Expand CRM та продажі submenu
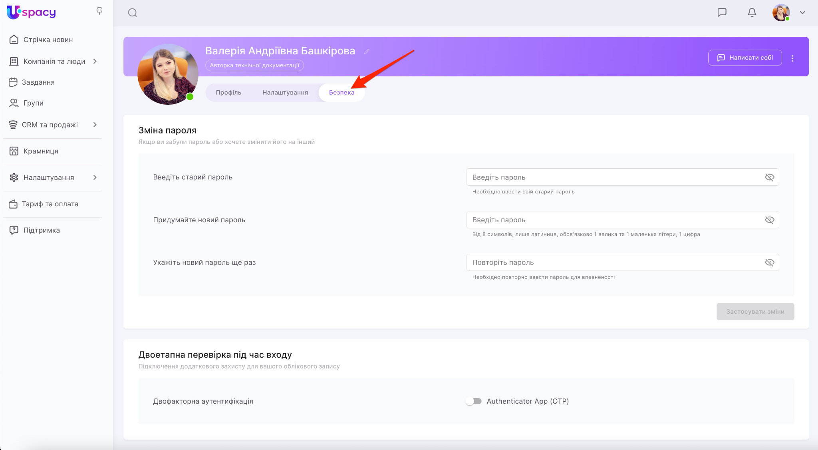Viewport: 818px width, 450px height. click(95, 125)
